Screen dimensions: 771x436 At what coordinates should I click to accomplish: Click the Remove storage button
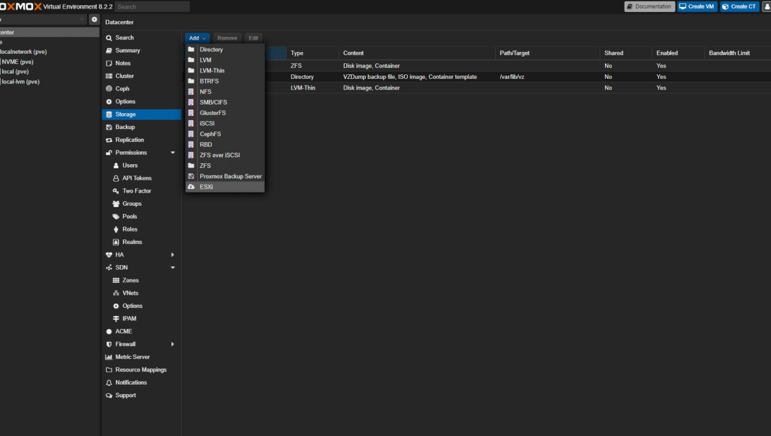227,37
